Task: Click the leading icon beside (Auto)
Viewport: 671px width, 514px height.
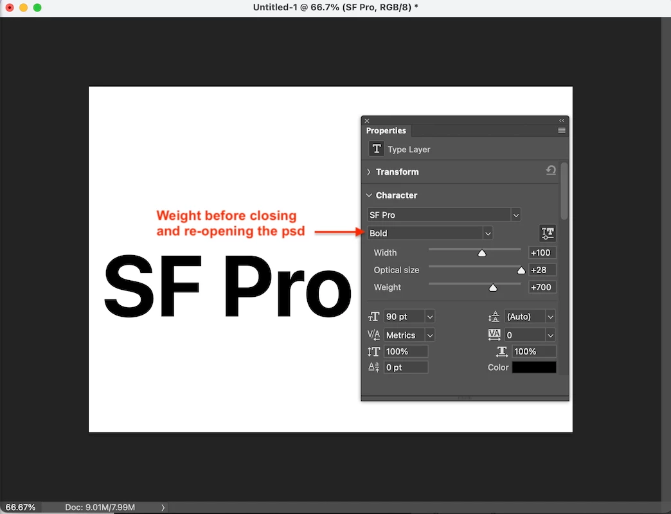Action: (x=494, y=317)
